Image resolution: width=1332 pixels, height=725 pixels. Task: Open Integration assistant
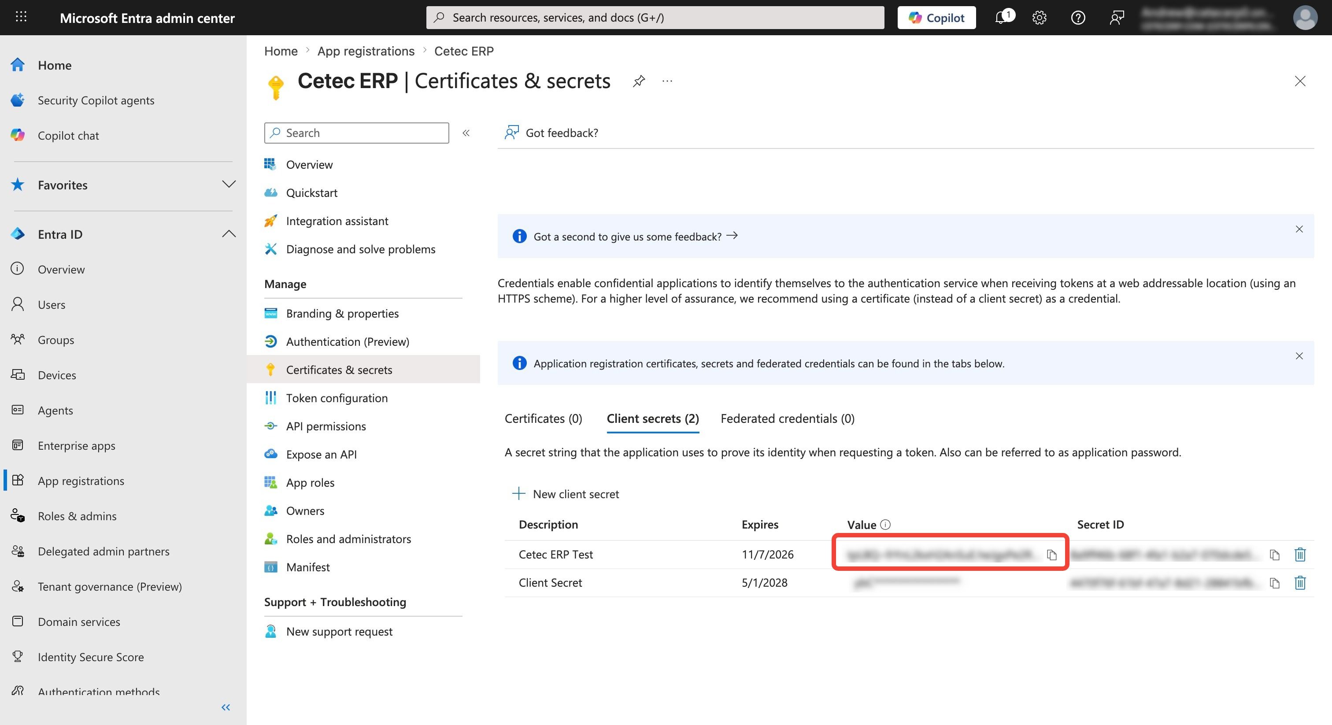pos(337,221)
